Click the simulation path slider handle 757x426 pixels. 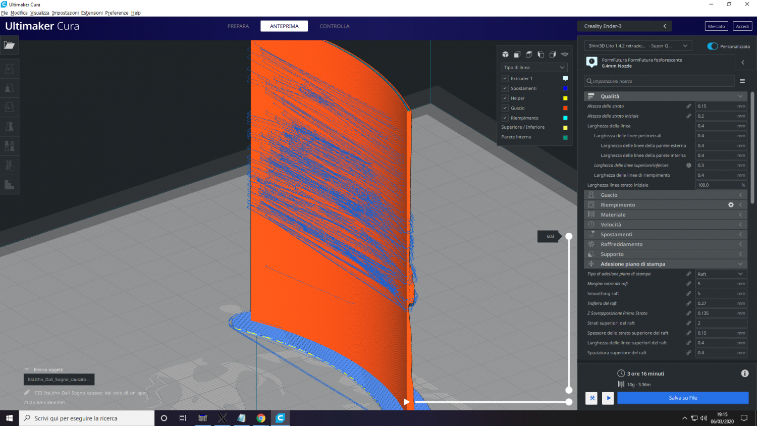pos(569,402)
